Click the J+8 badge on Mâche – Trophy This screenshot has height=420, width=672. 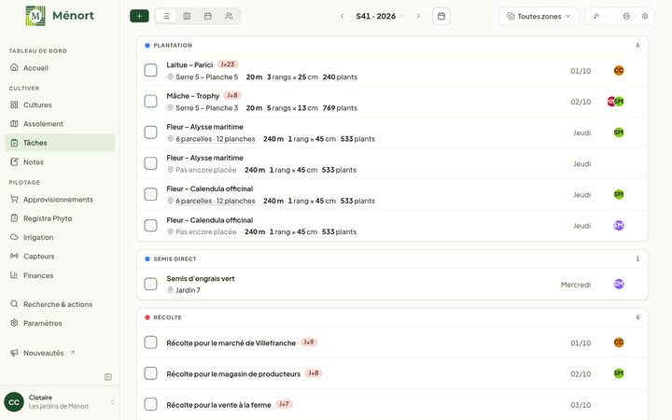tap(232, 95)
